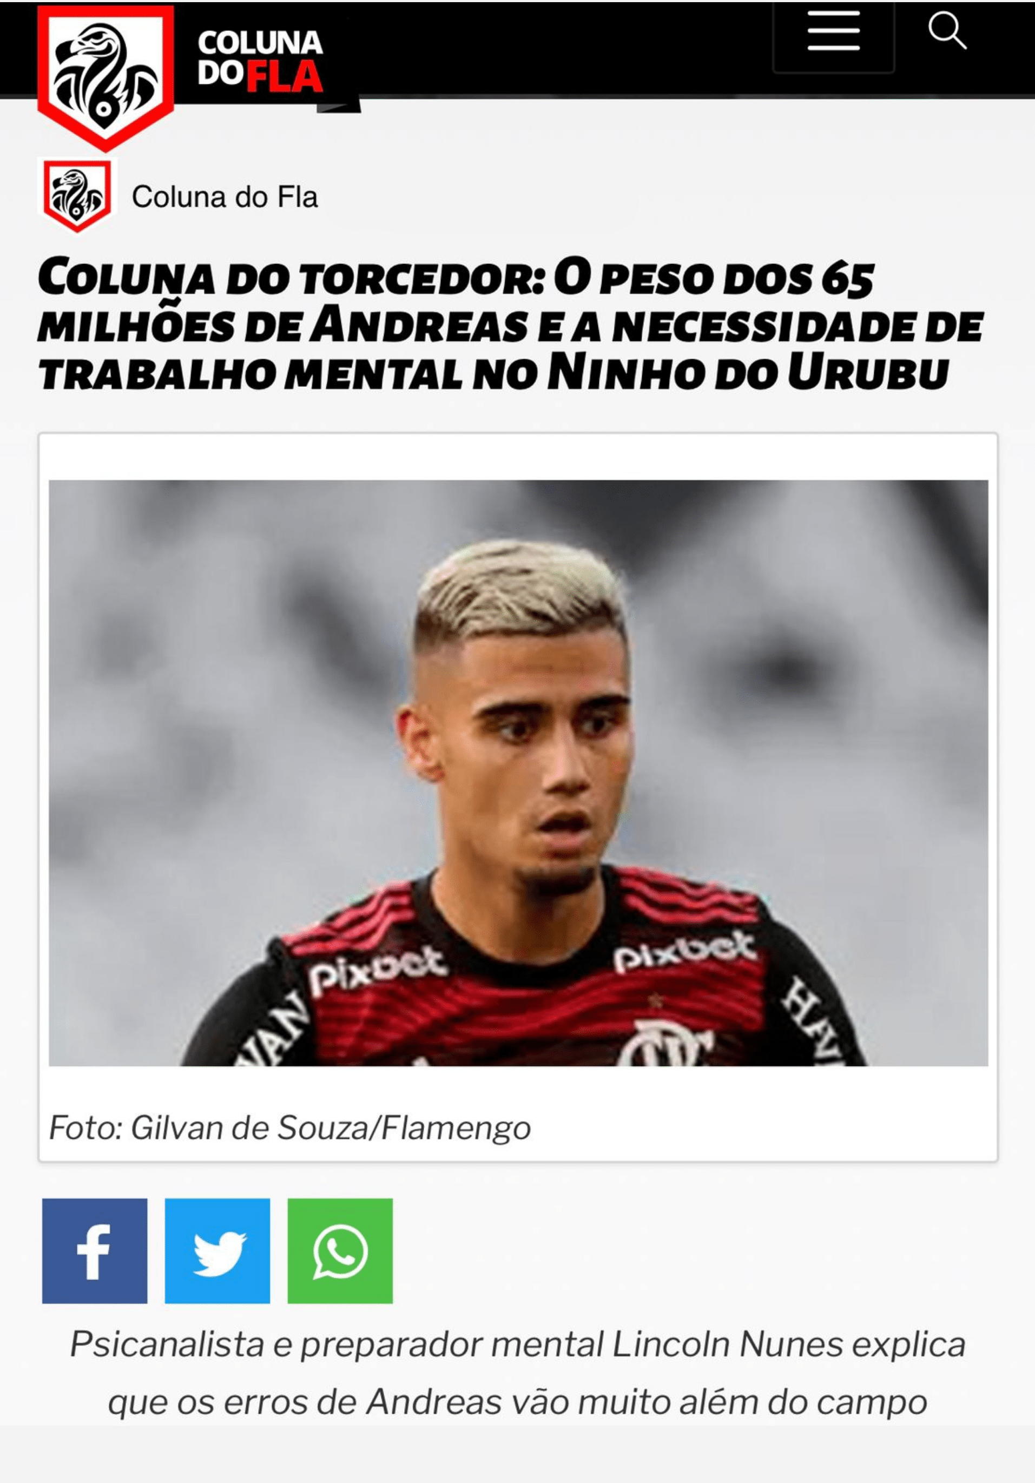
Task: Click the COLUNA DO FLA header wordmark
Action: (x=260, y=61)
